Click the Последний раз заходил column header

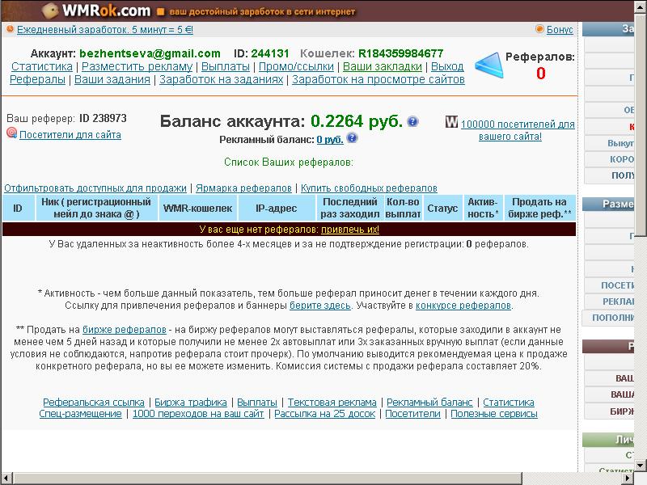[350, 208]
